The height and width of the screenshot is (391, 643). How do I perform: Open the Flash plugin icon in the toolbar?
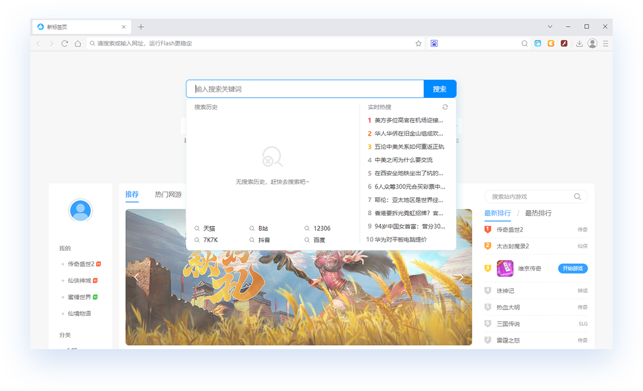click(563, 42)
